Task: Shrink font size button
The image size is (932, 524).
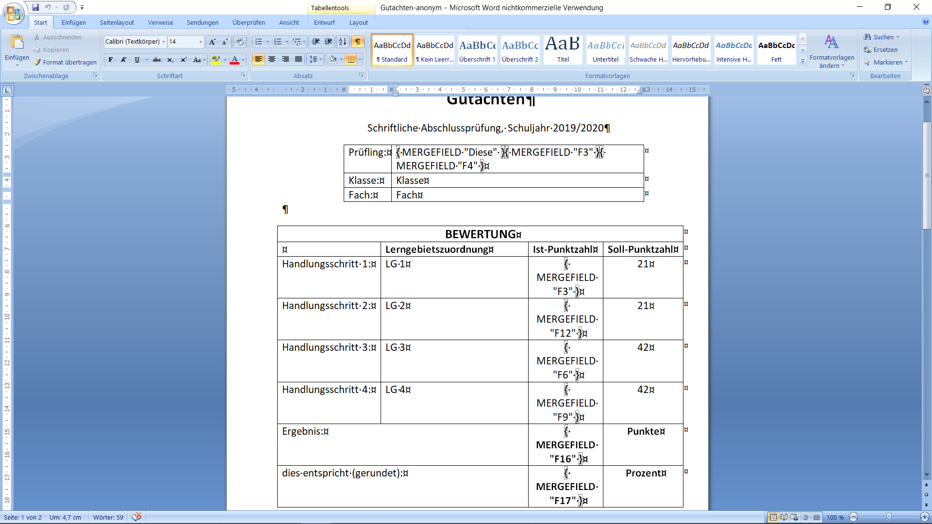Action: 225,42
